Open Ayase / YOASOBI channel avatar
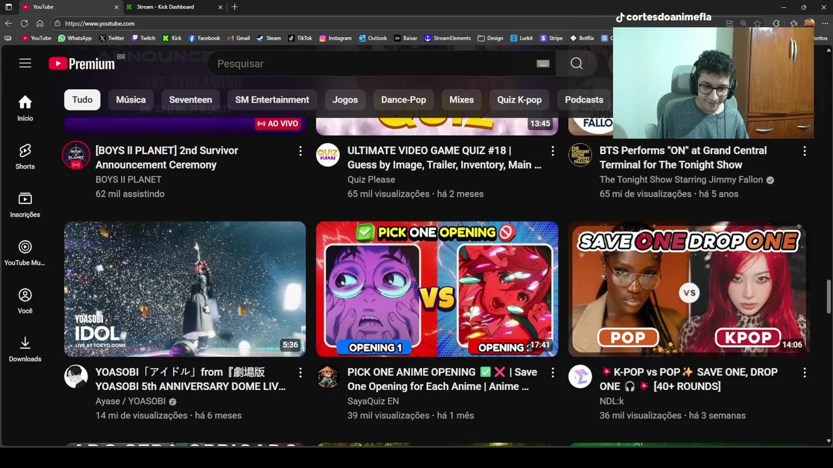Screen dimensions: 833x468 click(75, 376)
